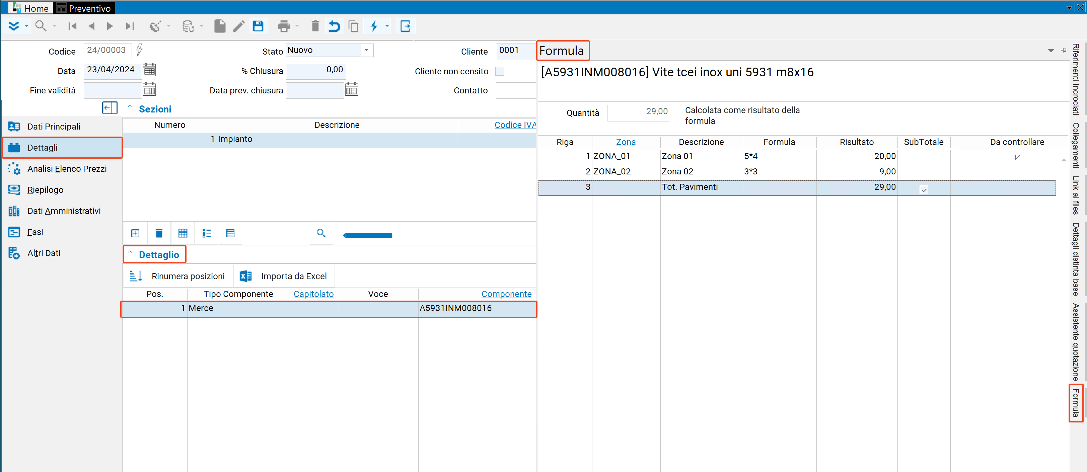The width and height of the screenshot is (1087, 472).
Task: Open search options dropdown arrow
Action: tap(54, 26)
